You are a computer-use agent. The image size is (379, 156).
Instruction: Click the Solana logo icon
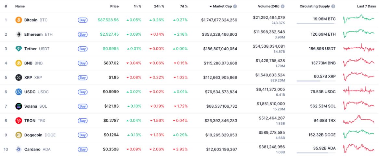click(19, 106)
